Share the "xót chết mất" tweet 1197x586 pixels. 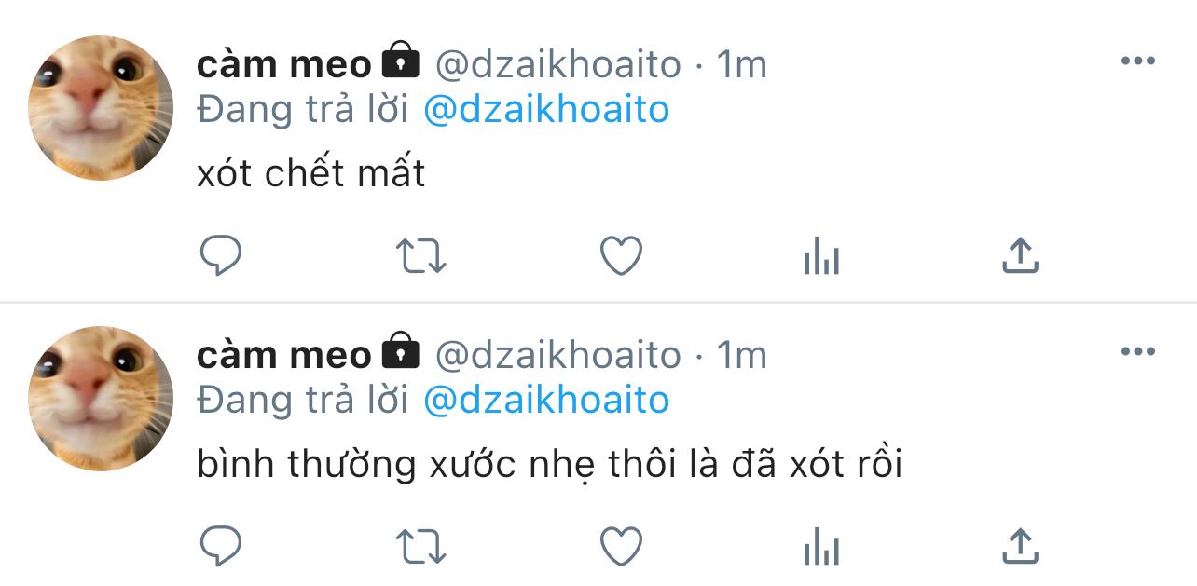[1020, 255]
